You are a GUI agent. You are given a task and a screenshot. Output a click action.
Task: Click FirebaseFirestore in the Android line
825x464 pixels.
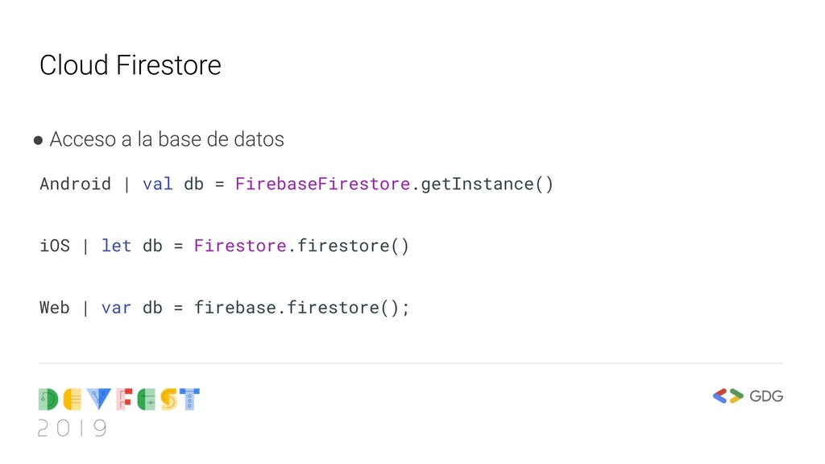[322, 184]
